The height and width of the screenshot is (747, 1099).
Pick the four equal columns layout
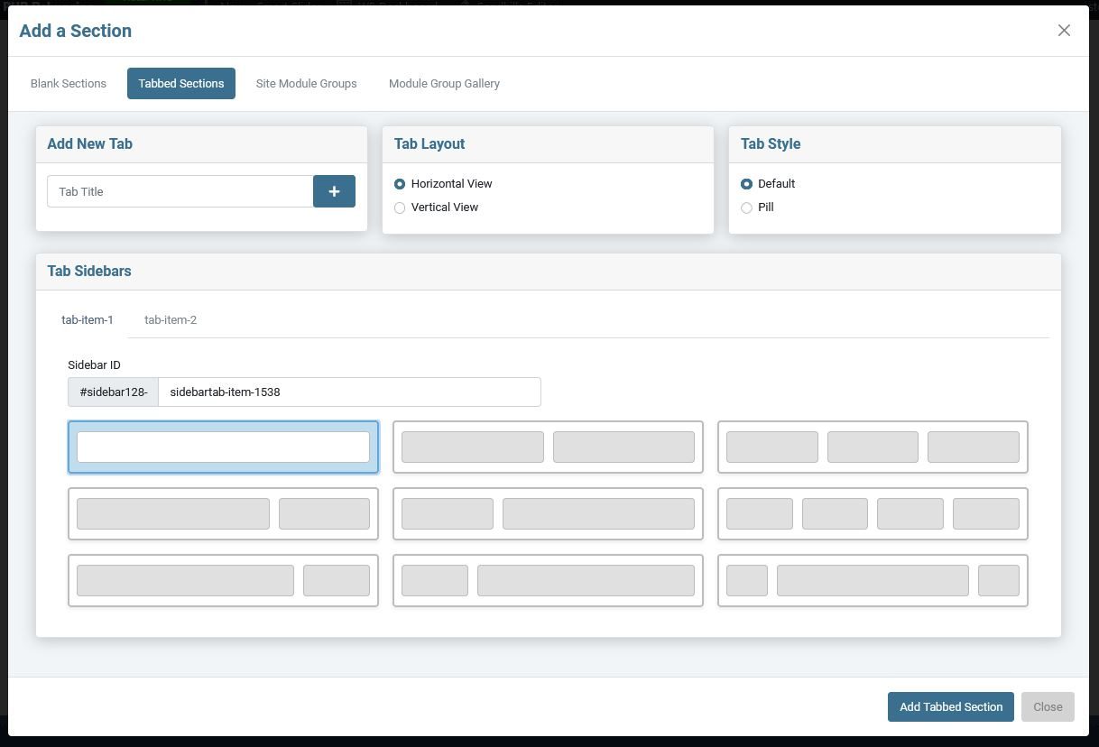873,513
